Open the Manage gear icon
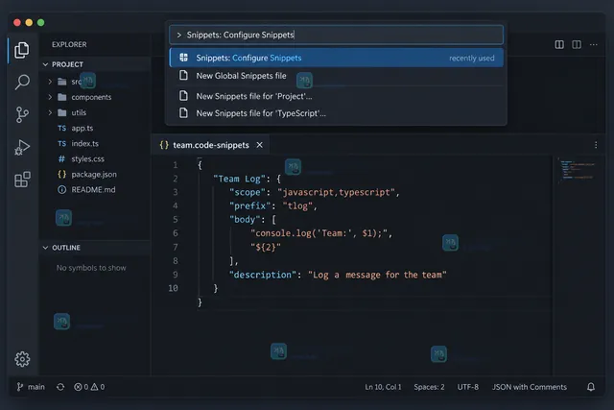 22,359
